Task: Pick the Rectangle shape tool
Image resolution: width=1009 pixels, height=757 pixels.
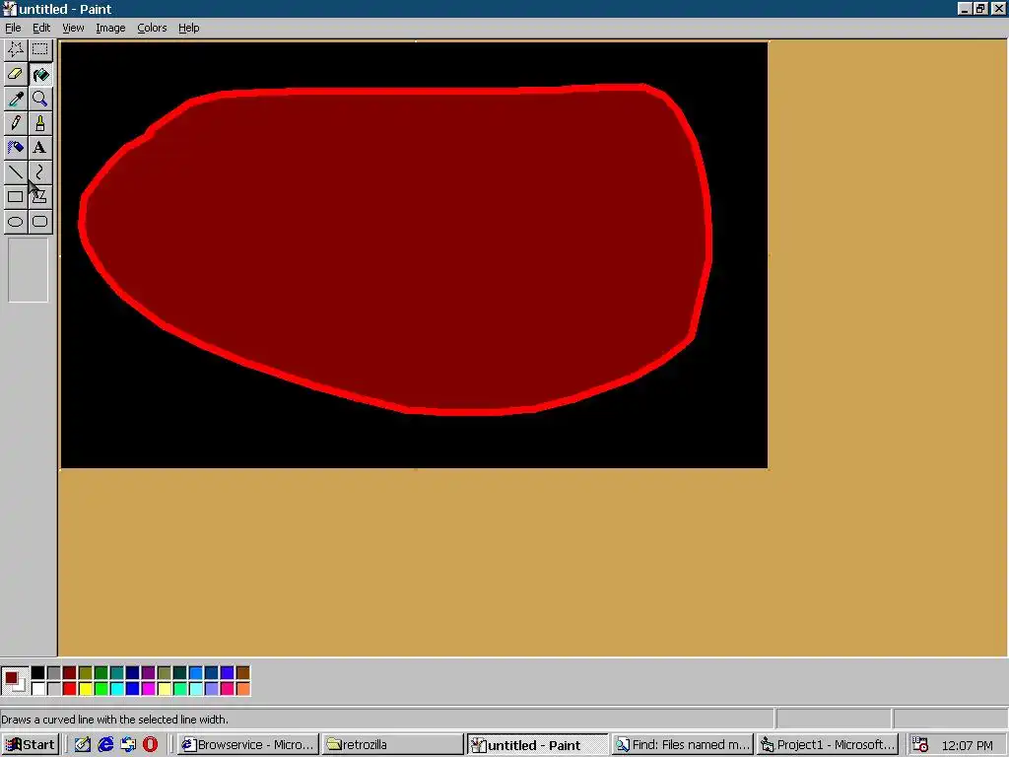Action: coord(16,196)
